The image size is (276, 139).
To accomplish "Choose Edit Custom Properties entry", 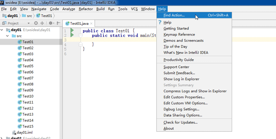I will tap(194, 97).
